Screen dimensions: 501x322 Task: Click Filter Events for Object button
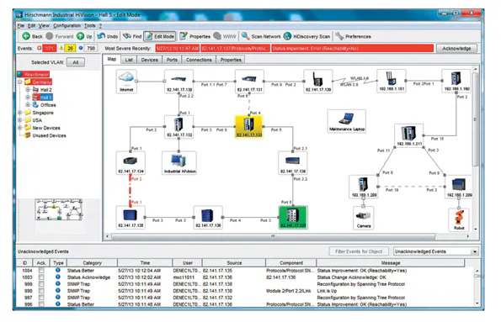click(359, 251)
